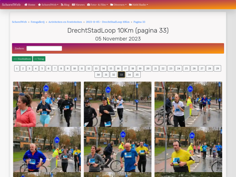Go to page 8
The height and width of the screenshot is (177, 236).
(x=61, y=68)
